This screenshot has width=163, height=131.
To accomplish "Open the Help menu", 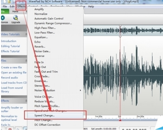I will (x=91, y=6).
